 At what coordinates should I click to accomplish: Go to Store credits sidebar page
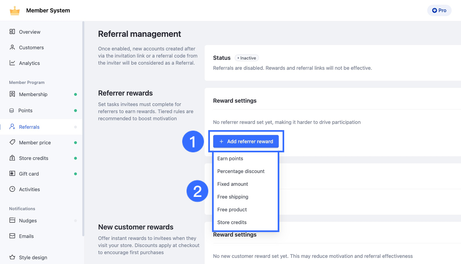pyautogui.click(x=34, y=158)
